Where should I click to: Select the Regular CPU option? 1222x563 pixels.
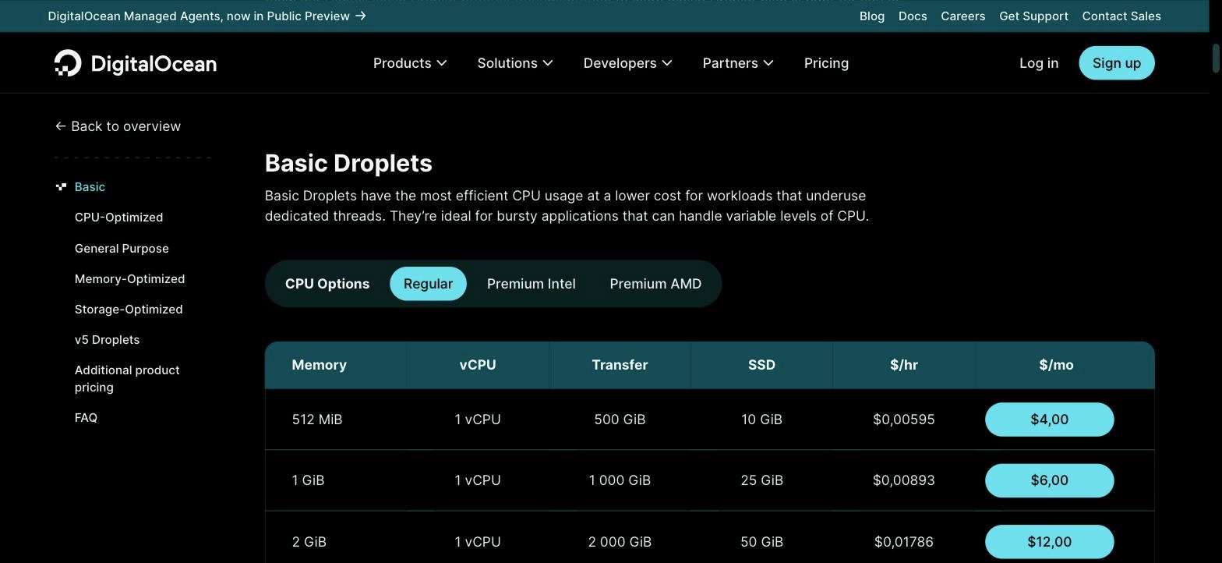coord(428,284)
